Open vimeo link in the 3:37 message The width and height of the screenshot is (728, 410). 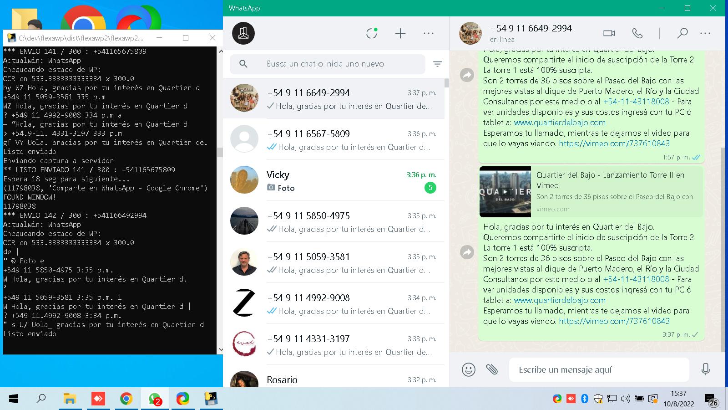(x=614, y=321)
